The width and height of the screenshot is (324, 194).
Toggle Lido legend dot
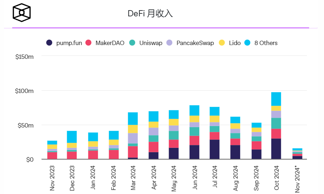222,43
